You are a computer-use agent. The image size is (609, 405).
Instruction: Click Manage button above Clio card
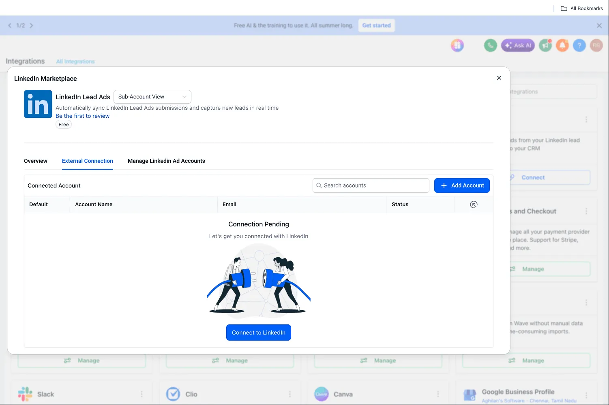[x=230, y=360]
